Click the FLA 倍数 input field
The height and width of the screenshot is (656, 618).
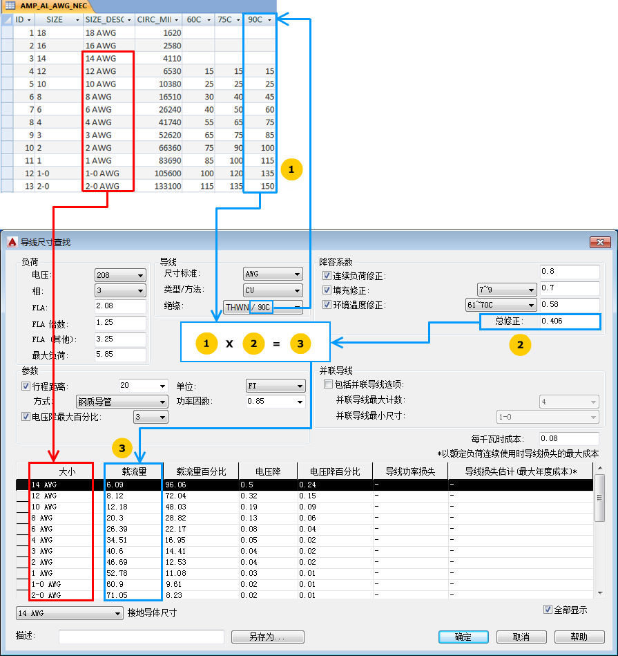point(120,323)
